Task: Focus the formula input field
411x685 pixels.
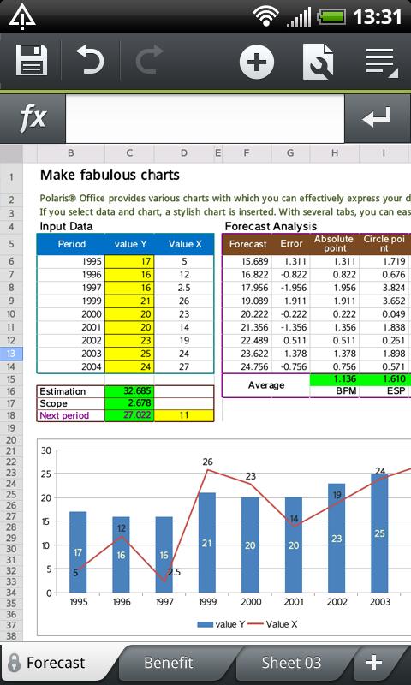Action: click(x=205, y=118)
